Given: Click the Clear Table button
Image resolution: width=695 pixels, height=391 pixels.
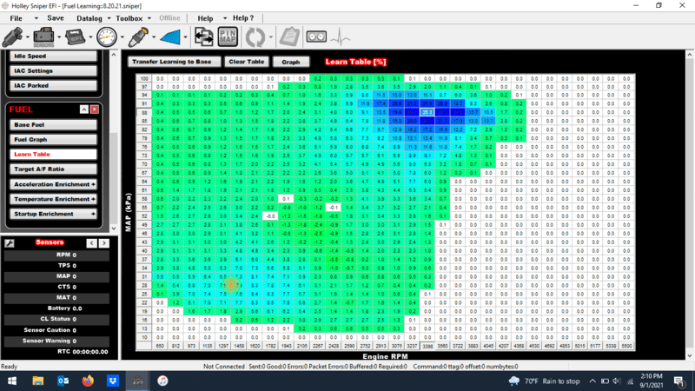Looking at the screenshot, I should tap(247, 62).
